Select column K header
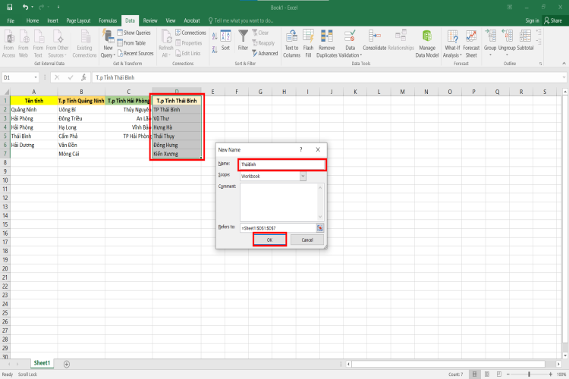569x379 pixels. tap(355, 92)
